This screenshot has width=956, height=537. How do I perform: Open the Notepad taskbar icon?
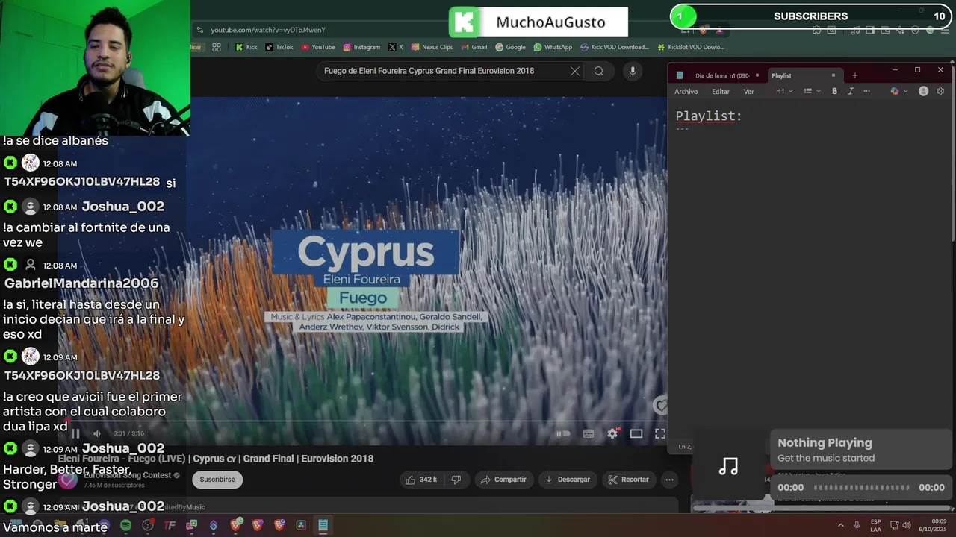click(x=323, y=525)
